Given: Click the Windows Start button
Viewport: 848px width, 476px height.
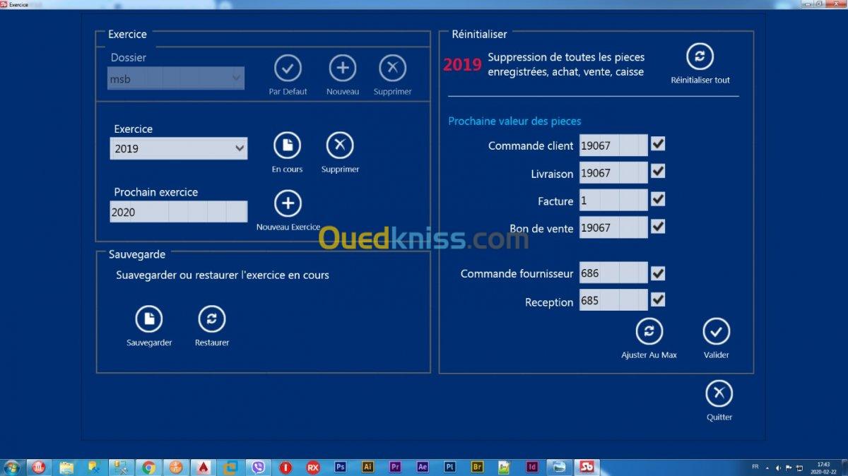Looking at the screenshot, I should (x=12, y=468).
